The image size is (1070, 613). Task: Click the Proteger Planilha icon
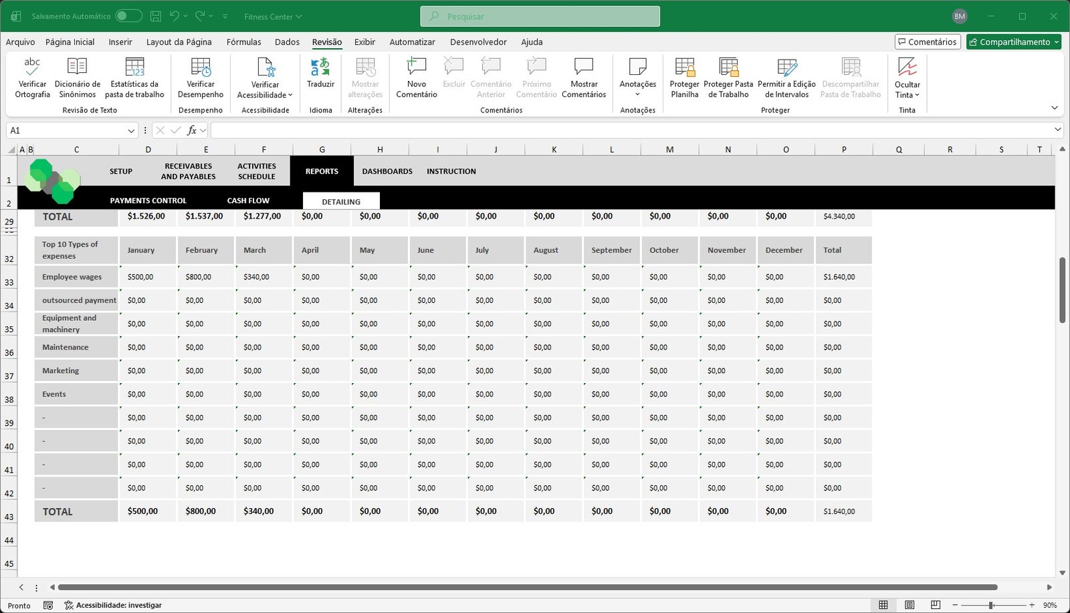click(x=684, y=68)
